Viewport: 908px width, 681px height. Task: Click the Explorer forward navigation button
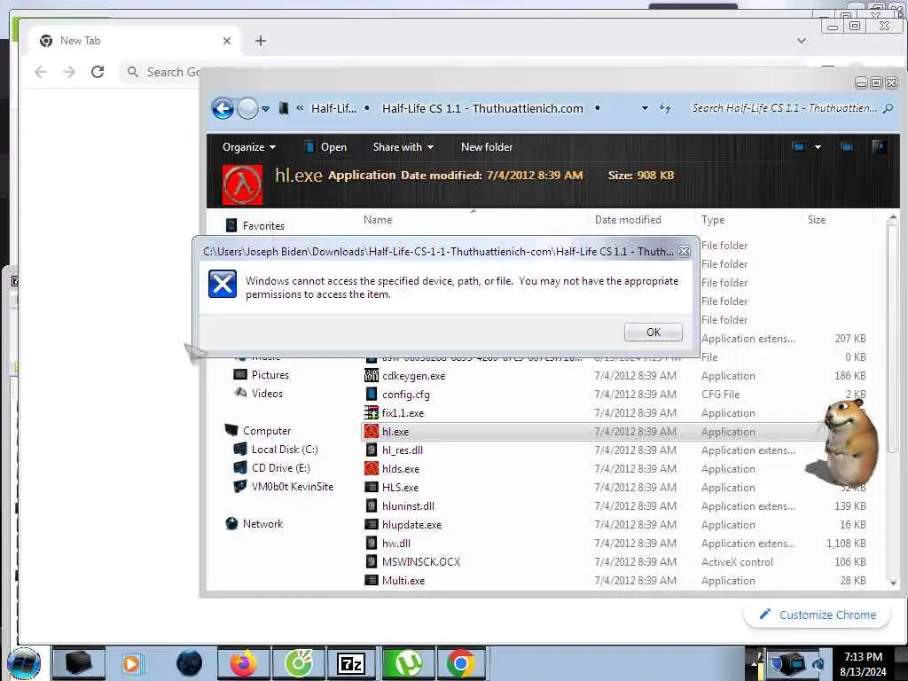coord(248,108)
